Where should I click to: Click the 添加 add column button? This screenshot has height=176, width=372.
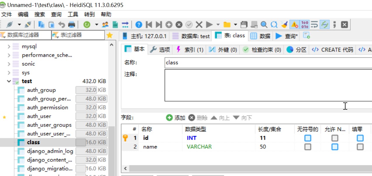click(x=176, y=118)
